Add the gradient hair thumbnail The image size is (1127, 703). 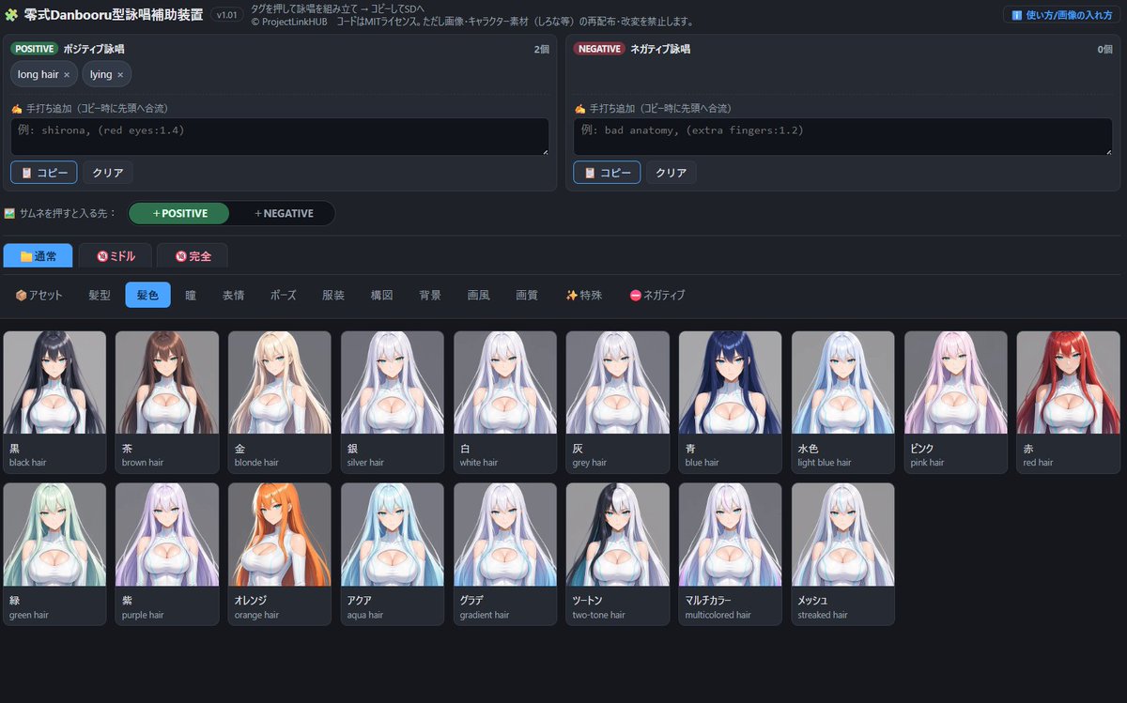coord(505,554)
